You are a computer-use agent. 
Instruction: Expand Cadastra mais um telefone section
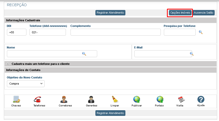coord(8,64)
